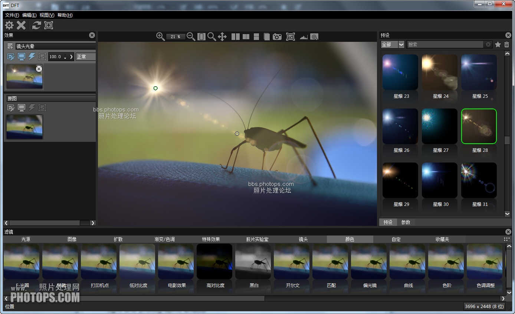The height and width of the screenshot is (314, 515).
Task: Click the magnifier window icon in the viewer toolbar
Action: (x=315, y=37)
